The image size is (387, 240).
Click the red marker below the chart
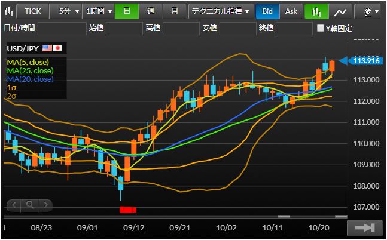[128, 210]
